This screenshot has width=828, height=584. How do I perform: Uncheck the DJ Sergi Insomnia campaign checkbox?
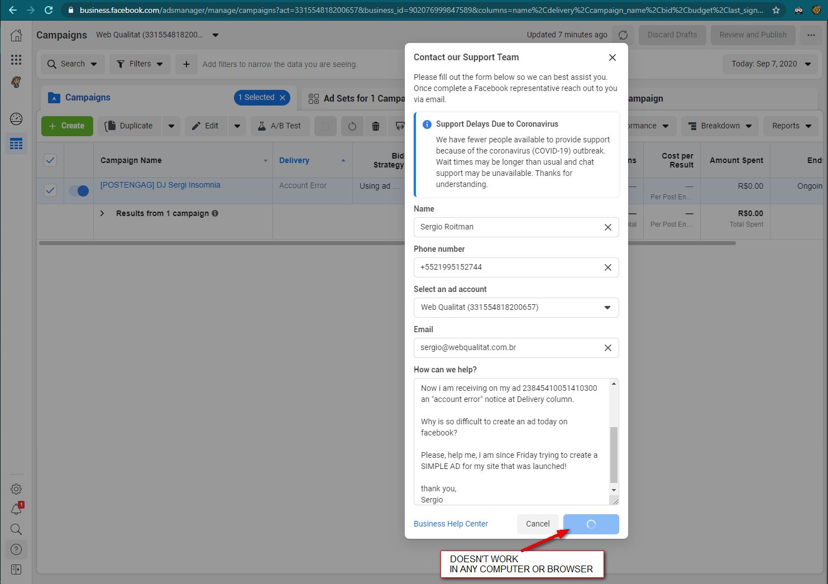(x=50, y=191)
